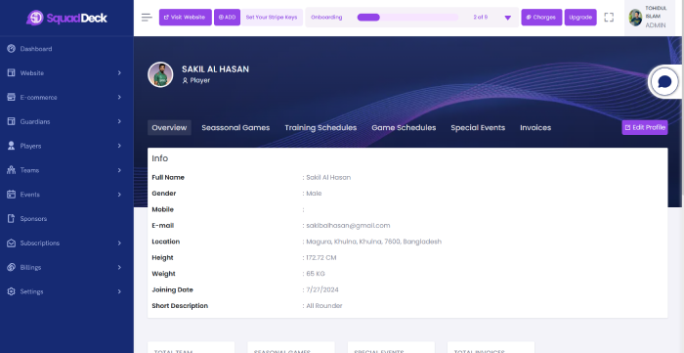684x353 pixels.
Task: Open the Game Schedules tab
Action: 404,128
